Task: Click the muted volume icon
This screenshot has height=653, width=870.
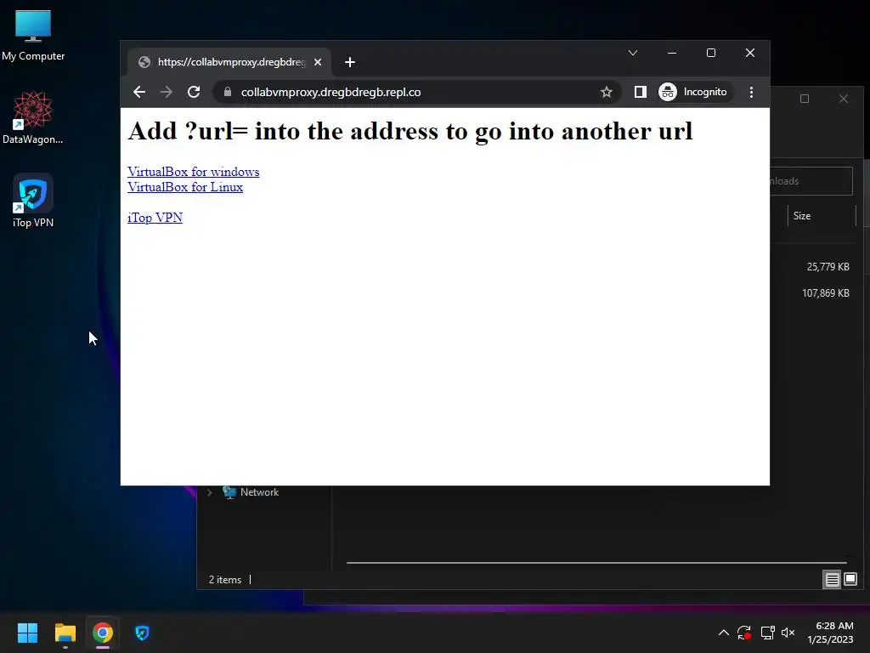Action: tap(788, 633)
